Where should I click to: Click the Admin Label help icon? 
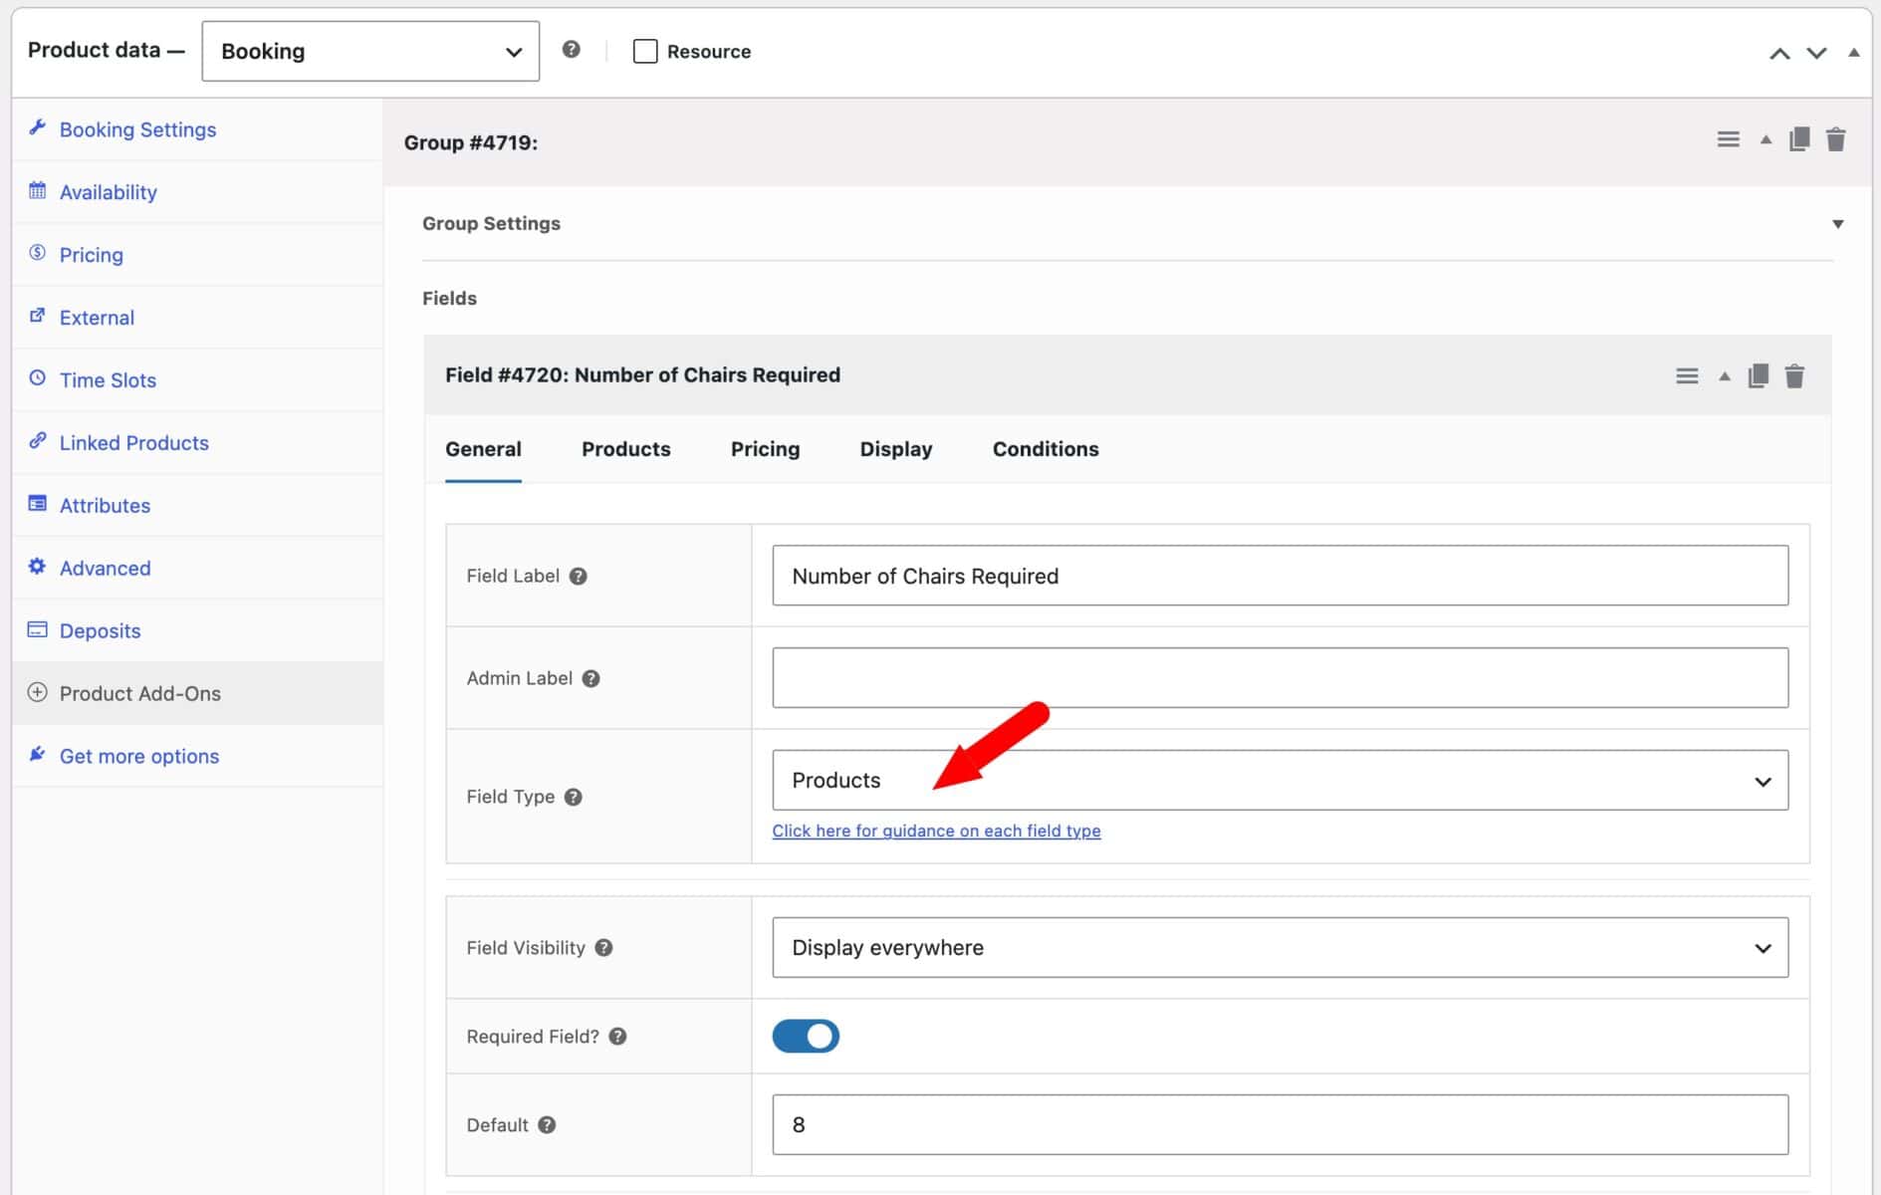[x=590, y=678]
